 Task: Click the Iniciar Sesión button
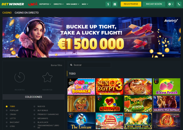coord(154,4)
